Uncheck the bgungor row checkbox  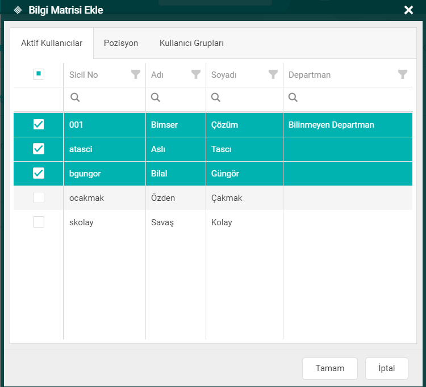[x=39, y=174]
